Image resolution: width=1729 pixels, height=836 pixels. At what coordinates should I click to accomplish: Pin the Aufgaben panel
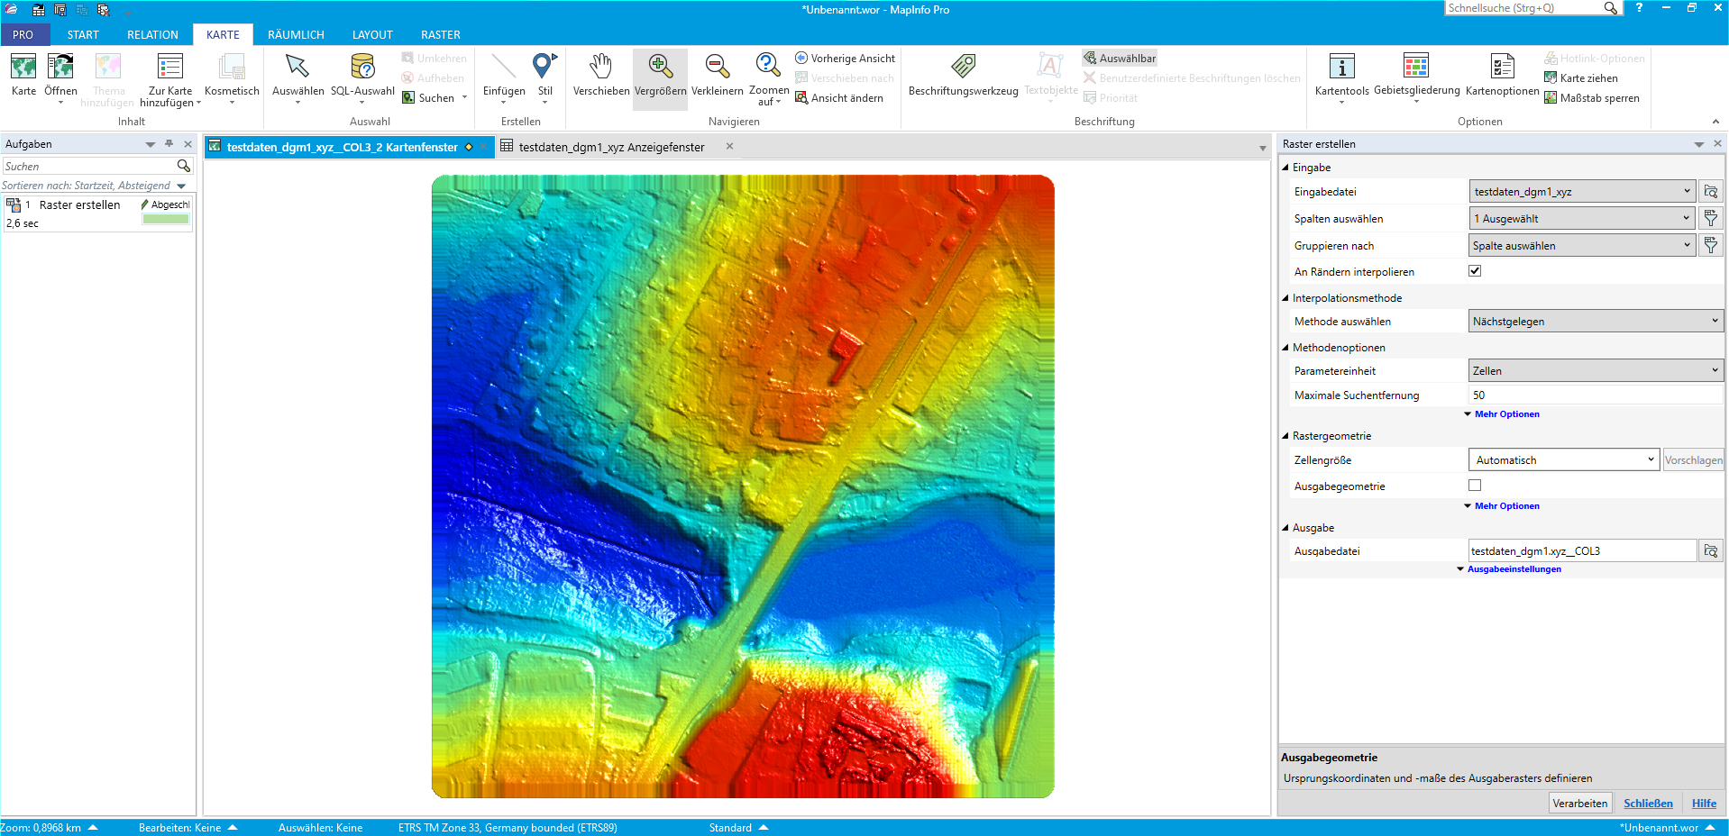pos(169,144)
